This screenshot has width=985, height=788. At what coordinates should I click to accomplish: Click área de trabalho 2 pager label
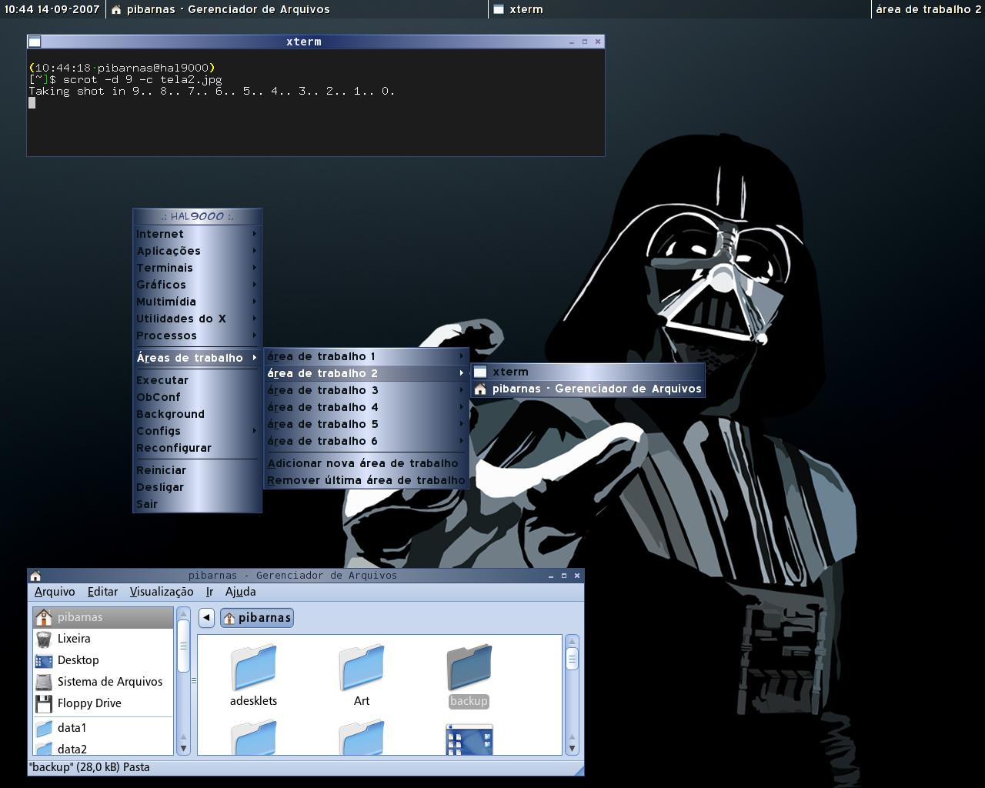point(928,9)
